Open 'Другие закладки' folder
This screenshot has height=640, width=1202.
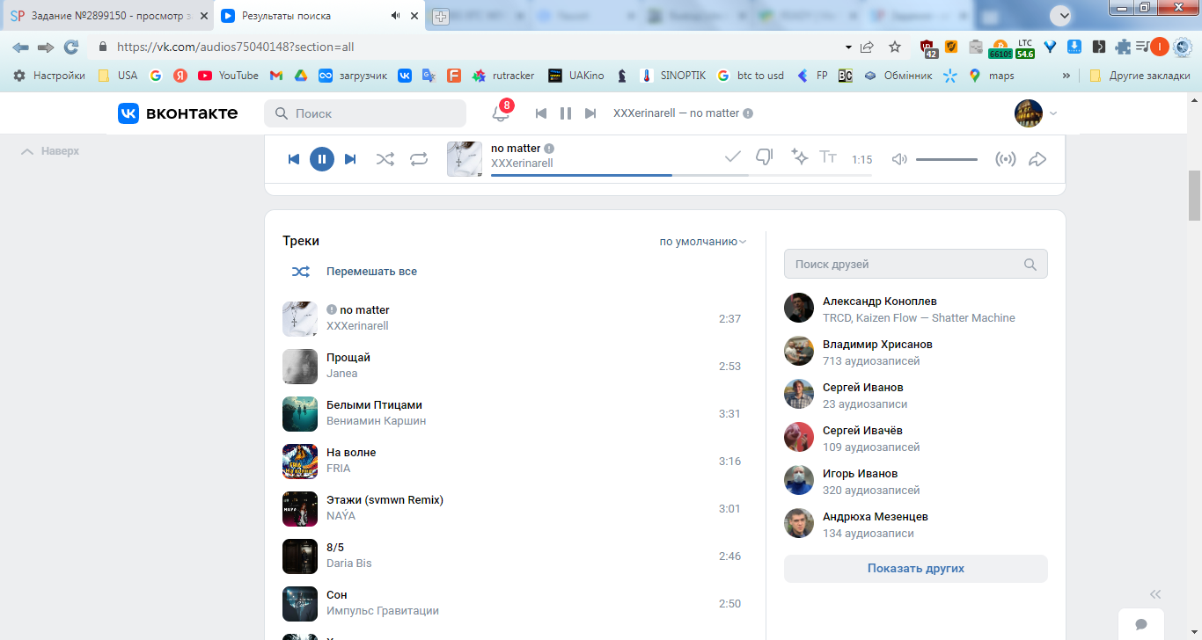[1140, 76]
